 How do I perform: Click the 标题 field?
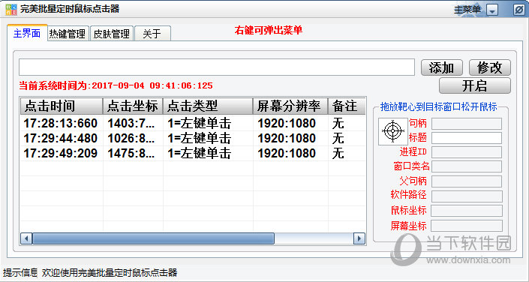[467, 138]
